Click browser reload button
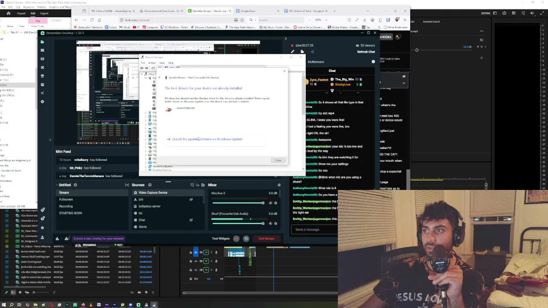The height and width of the screenshot is (308, 548). point(92,20)
